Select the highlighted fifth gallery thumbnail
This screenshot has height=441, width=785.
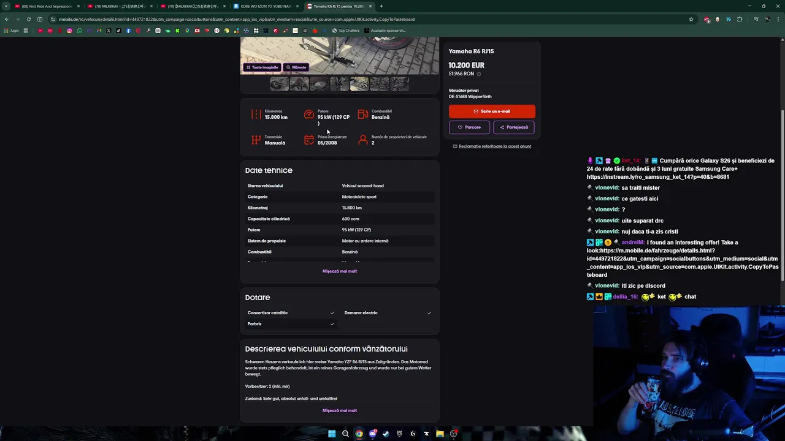click(359, 84)
